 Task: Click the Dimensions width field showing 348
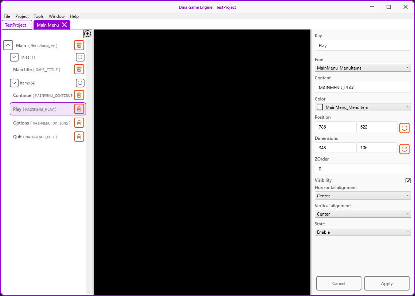click(x=335, y=147)
